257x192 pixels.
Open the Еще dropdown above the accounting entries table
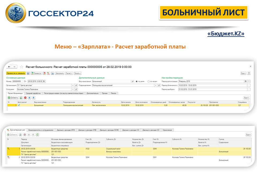(248, 134)
